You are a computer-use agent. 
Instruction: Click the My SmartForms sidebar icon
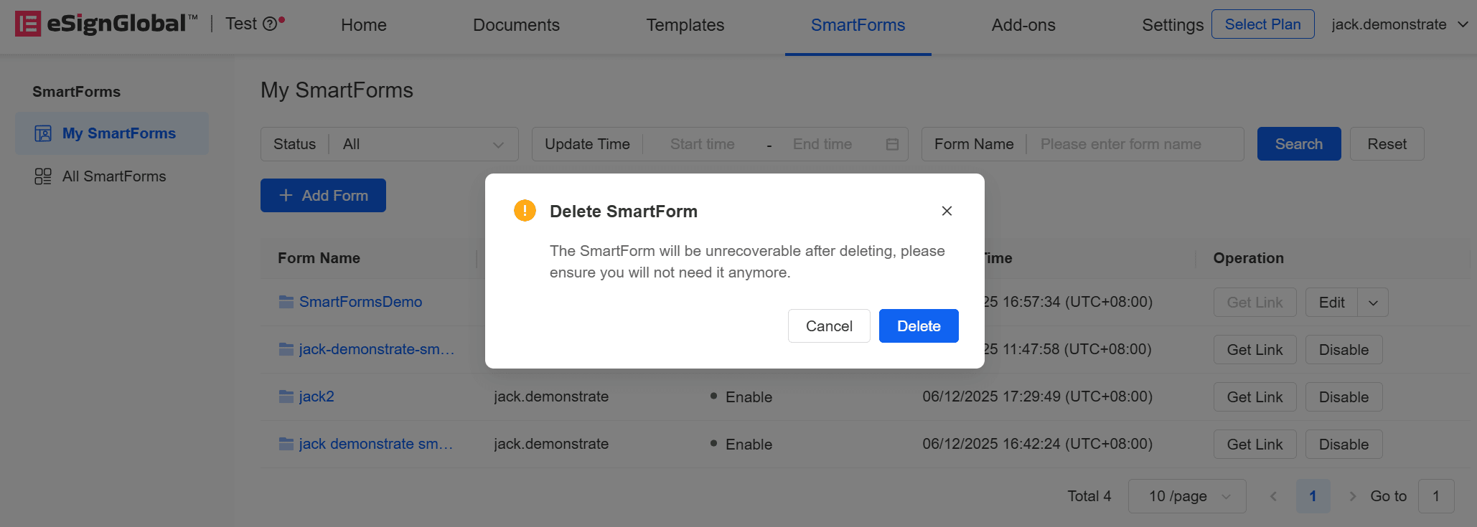[x=43, y=133]
